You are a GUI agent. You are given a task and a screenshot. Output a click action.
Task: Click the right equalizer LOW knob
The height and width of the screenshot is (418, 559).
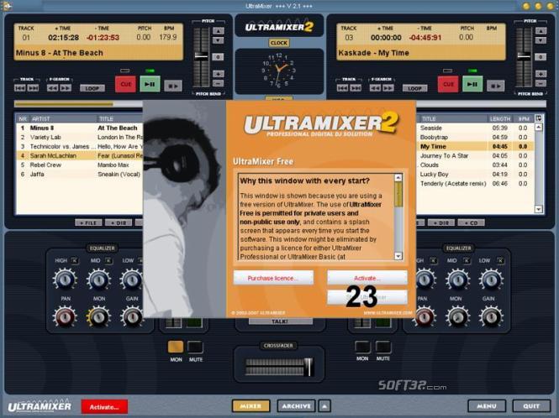491,280
